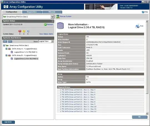The height and width of the screenshot is (126, 150).
Task: Click the Rescan System globe icon
Action: pos(58,16)
